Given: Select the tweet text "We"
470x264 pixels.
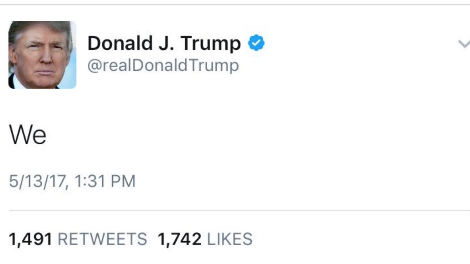Looking at the screenshot, I should coord(27,135).
